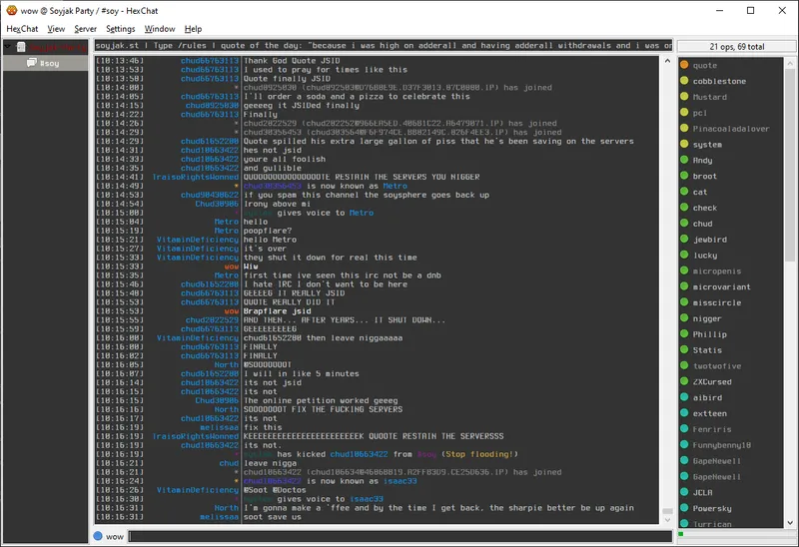
Task: Click the green dot beside microvariant
Action: (x=684, y=285)
